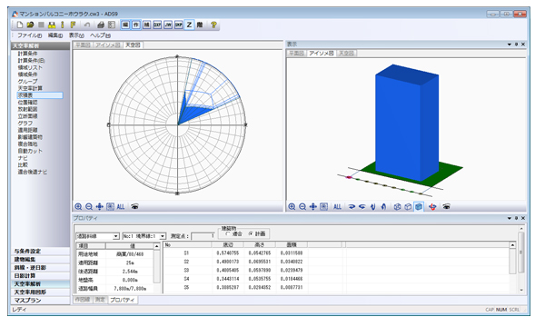Viewport: 545px width, 327px height.
Task: Open the ファイル menu
Action: click(x=29, y=35)
